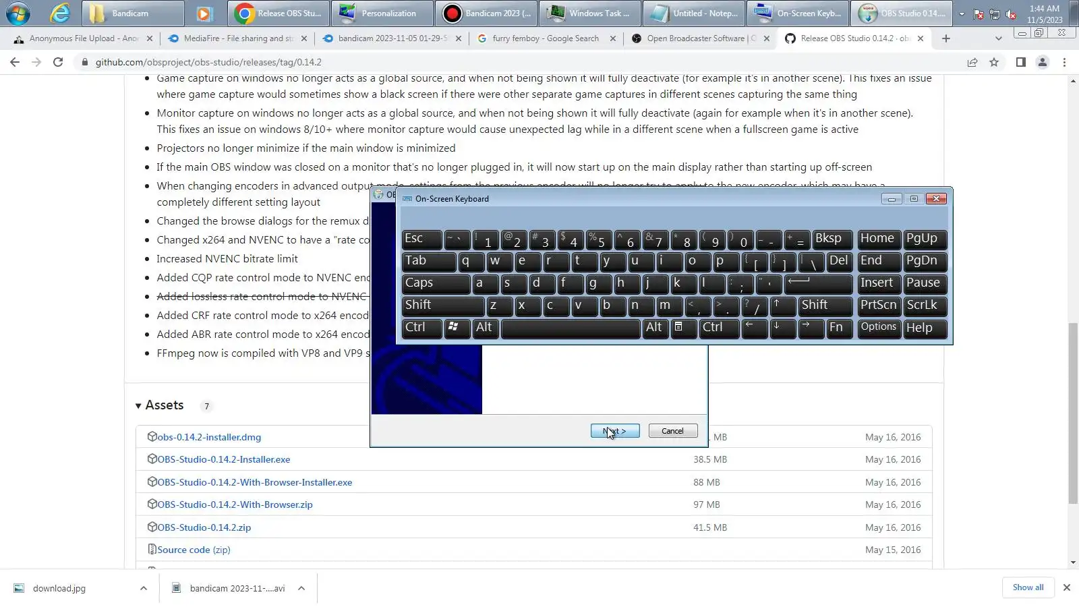
Task: Open the Action Center flag tray icon
Action: coord(979,14)
